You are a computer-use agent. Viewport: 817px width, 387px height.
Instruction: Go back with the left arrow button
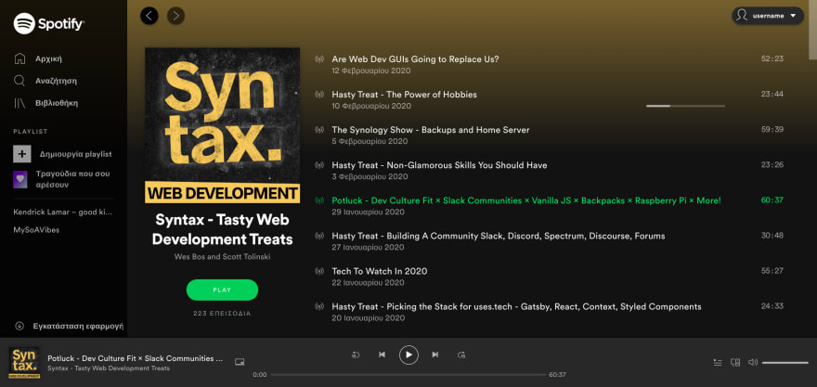tap(149, 16)
